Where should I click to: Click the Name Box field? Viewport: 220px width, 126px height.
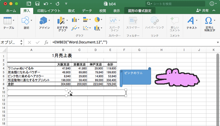(9, 42)
